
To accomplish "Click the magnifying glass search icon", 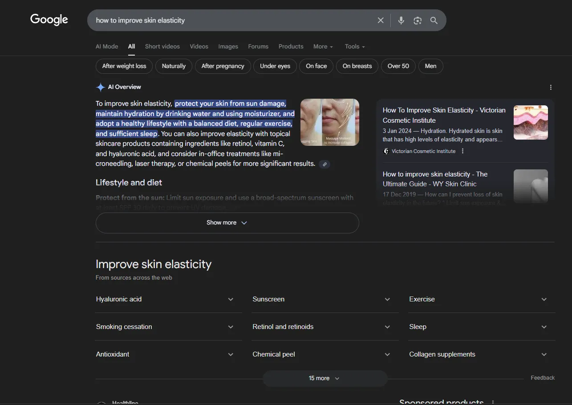I will click(x=434, y=20).
